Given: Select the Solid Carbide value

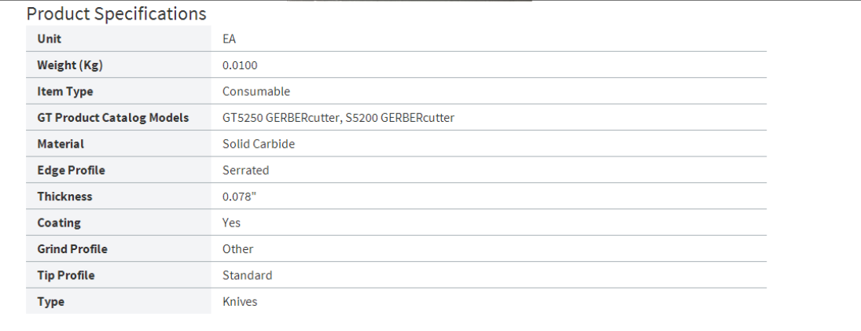Looking at the screenshot, I should pyautogui.click(x=259, y=144).
